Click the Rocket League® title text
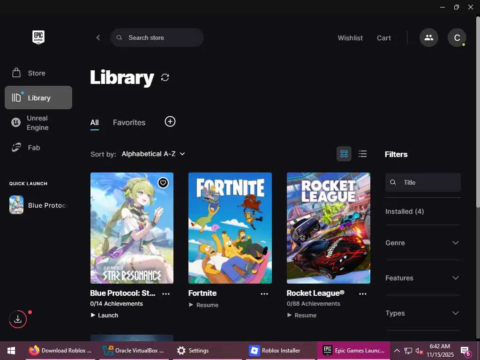This screenshot has width=480, height=360. (x=315, y=293)
